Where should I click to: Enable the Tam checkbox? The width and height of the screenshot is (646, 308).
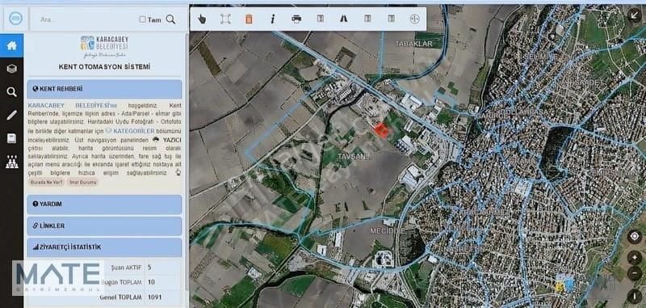[142, 19]
